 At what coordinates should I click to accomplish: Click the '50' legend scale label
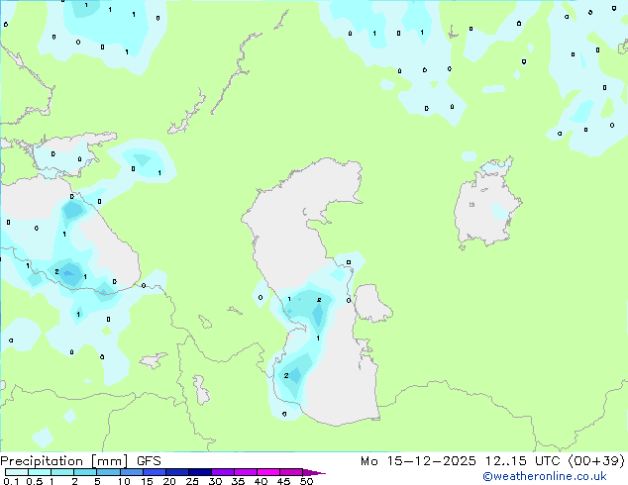(306, 481)
